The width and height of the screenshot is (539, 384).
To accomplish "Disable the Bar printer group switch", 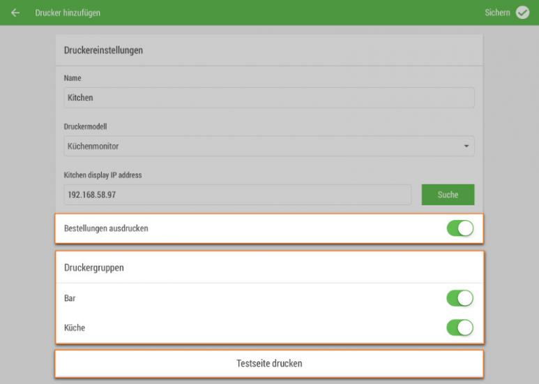I will 460,298.
